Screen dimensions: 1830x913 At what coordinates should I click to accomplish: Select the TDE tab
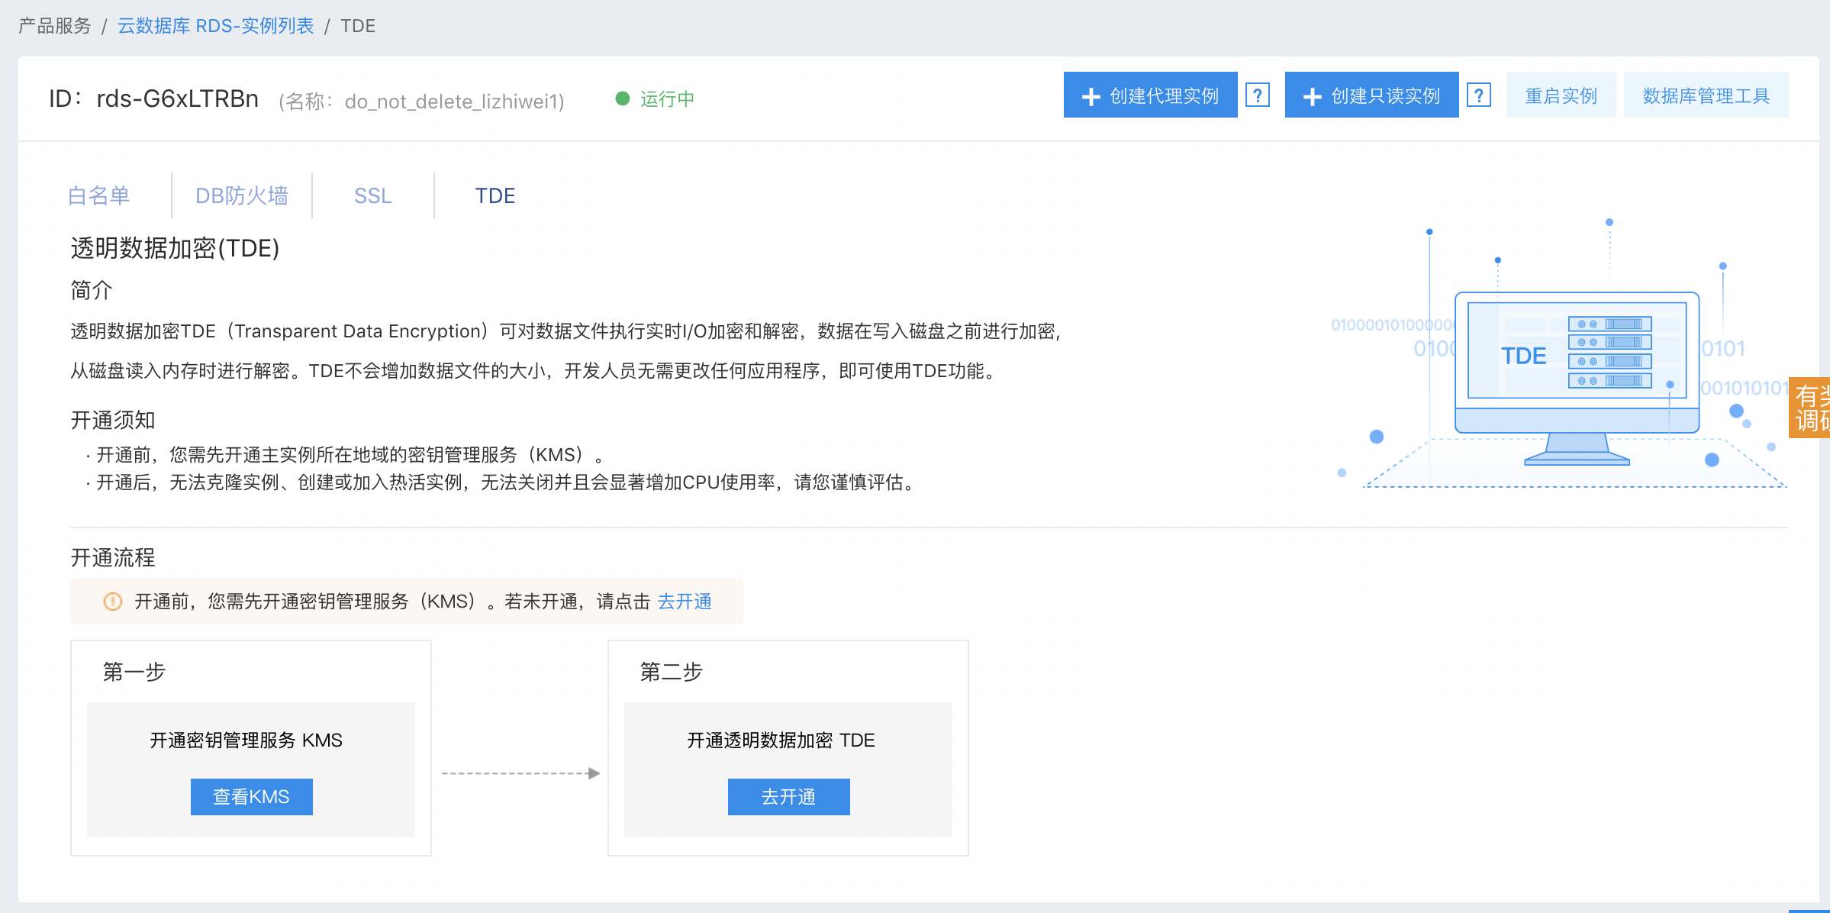[495, 196]
